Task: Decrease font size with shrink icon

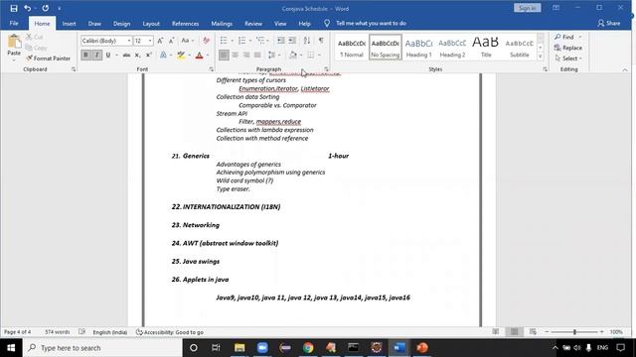Action: (x=171, y=41)
